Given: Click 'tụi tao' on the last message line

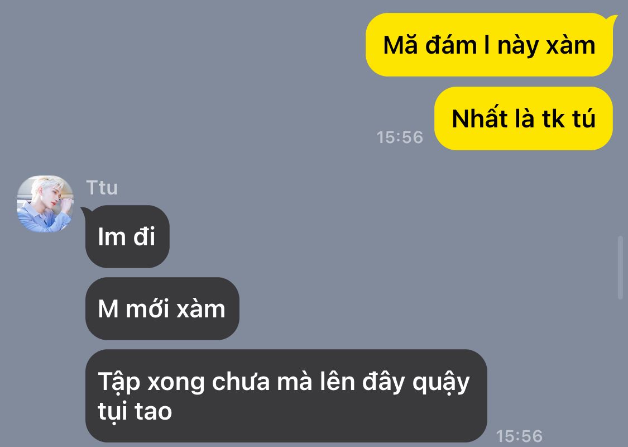Looking at the screenshot, I should [135, 412].
